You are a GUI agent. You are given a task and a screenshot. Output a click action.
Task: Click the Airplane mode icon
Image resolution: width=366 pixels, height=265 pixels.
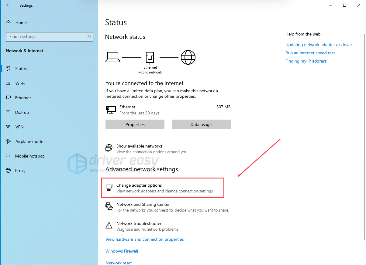(9, 141)
